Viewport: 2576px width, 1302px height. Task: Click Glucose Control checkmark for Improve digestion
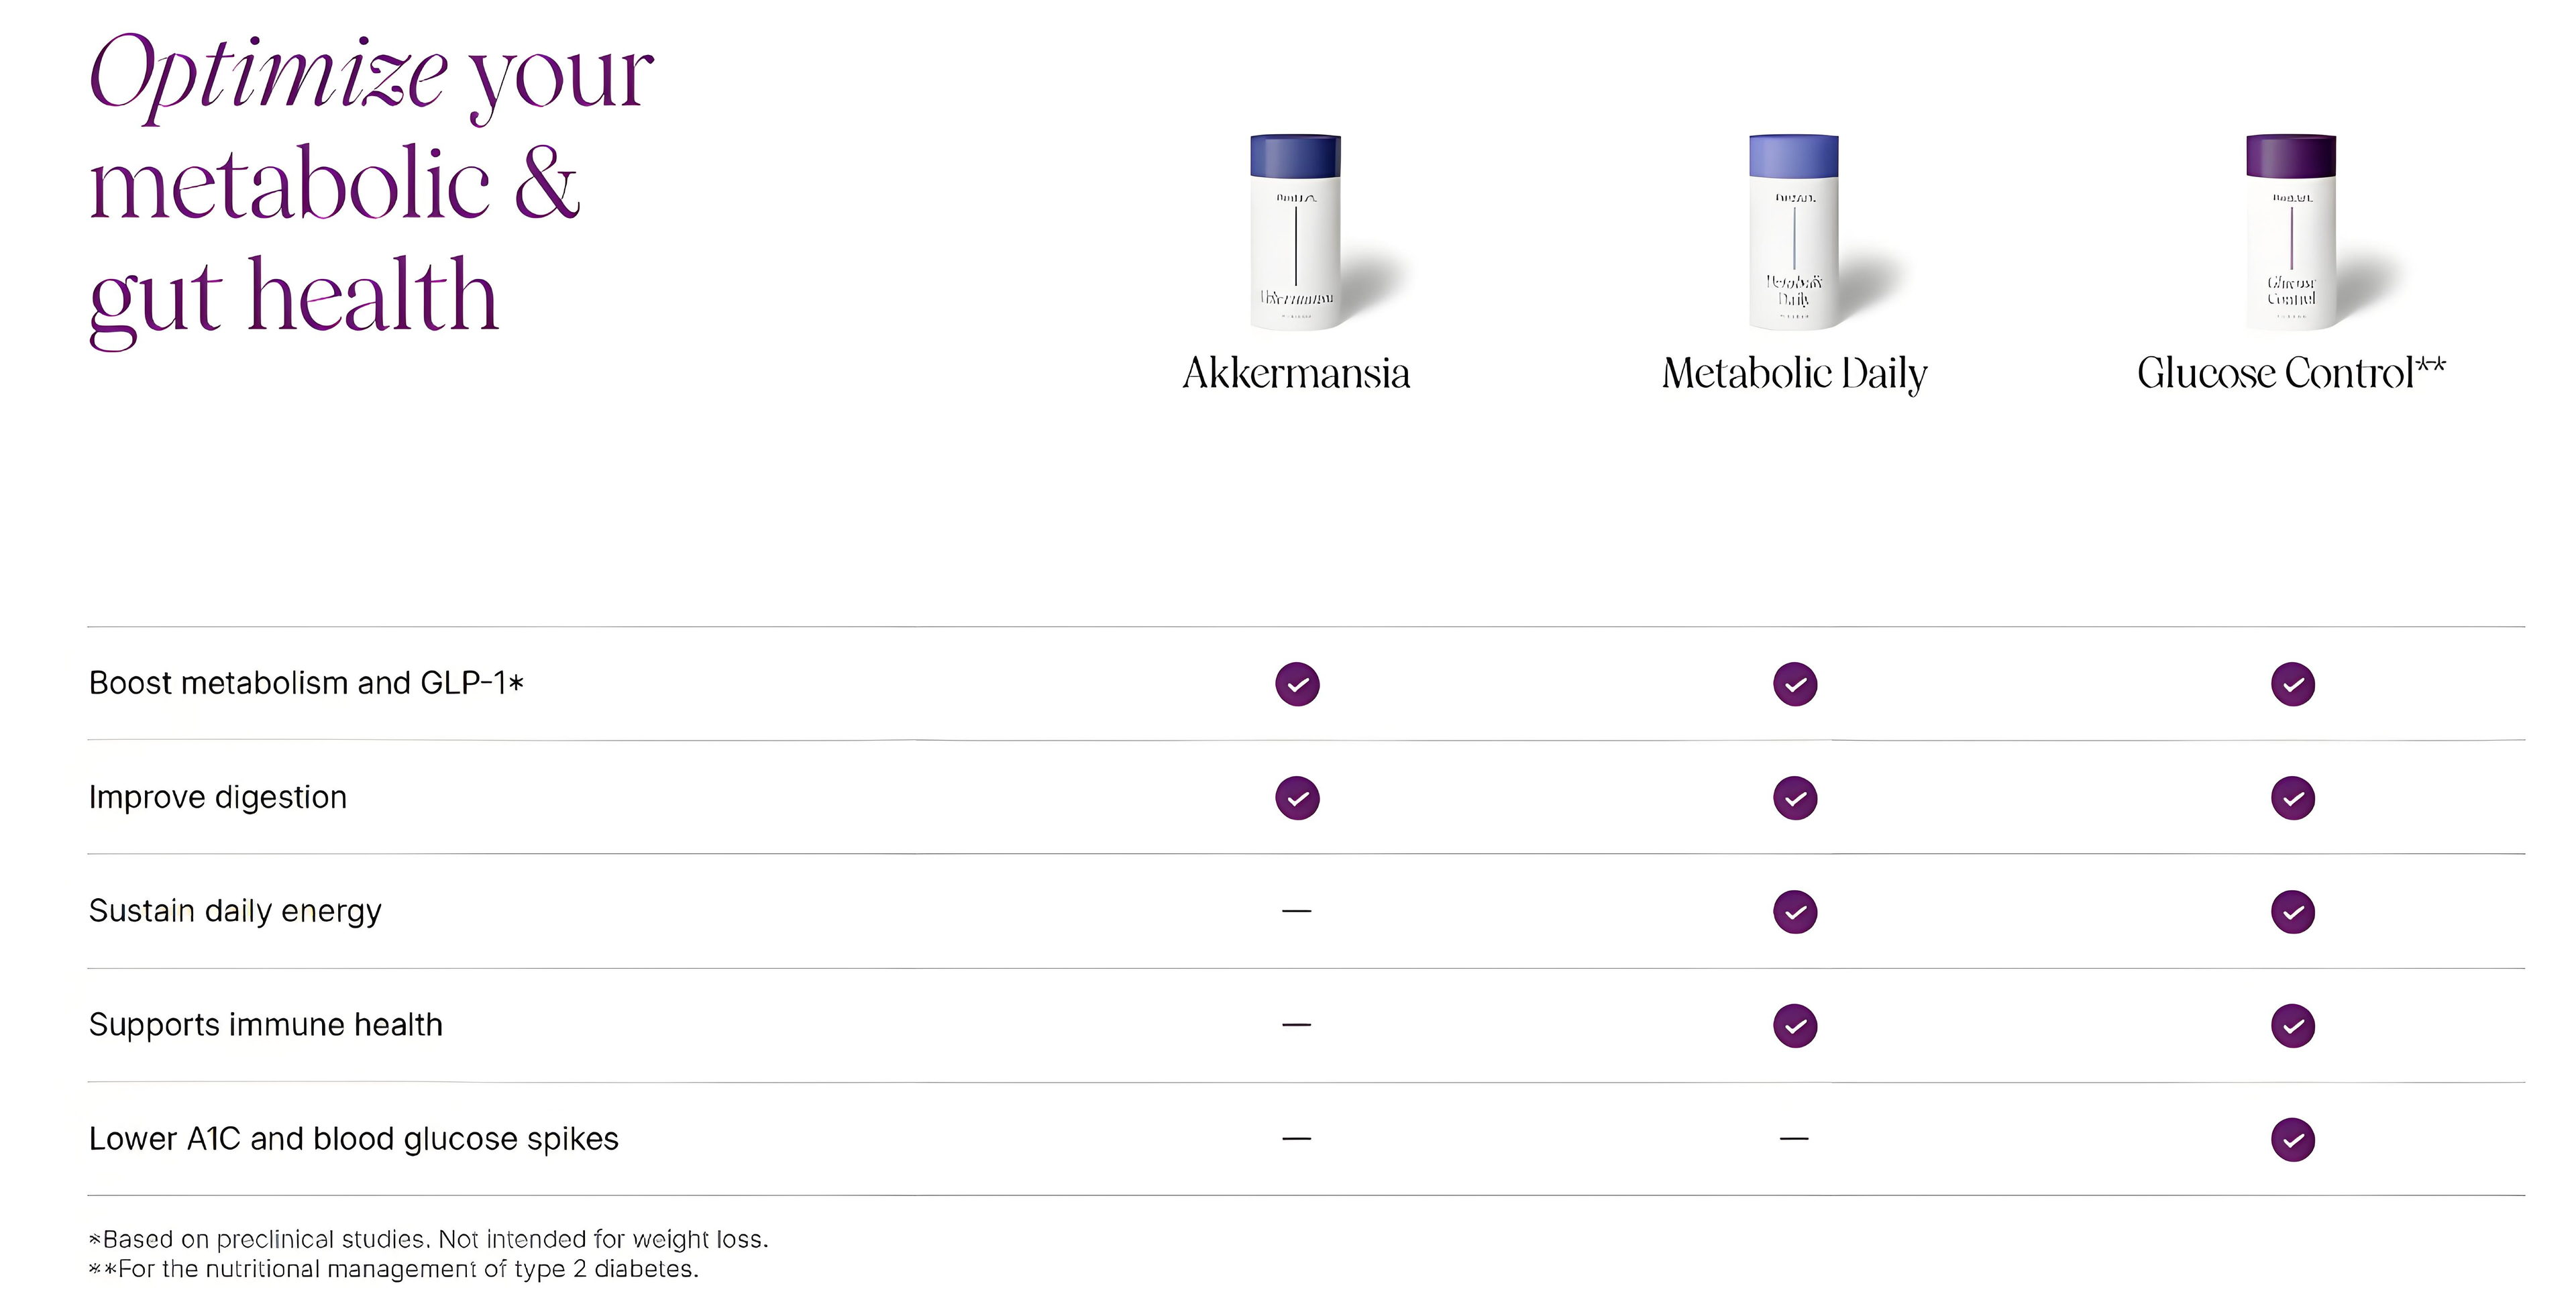click(x=2293, y=798)
